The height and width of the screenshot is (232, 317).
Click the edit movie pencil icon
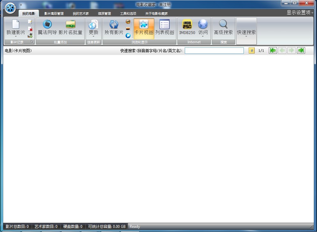coord(30,22)
